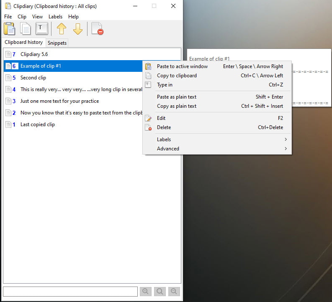Select clip 'Clipdiary 5.6'
This screenshot has height=302, width=332.
[x=92, y=54]
